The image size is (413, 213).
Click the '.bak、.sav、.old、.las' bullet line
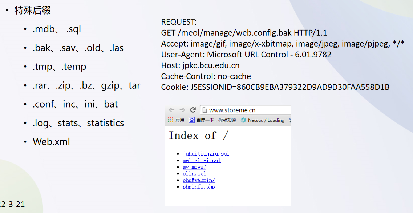click(x=78, y=48)
